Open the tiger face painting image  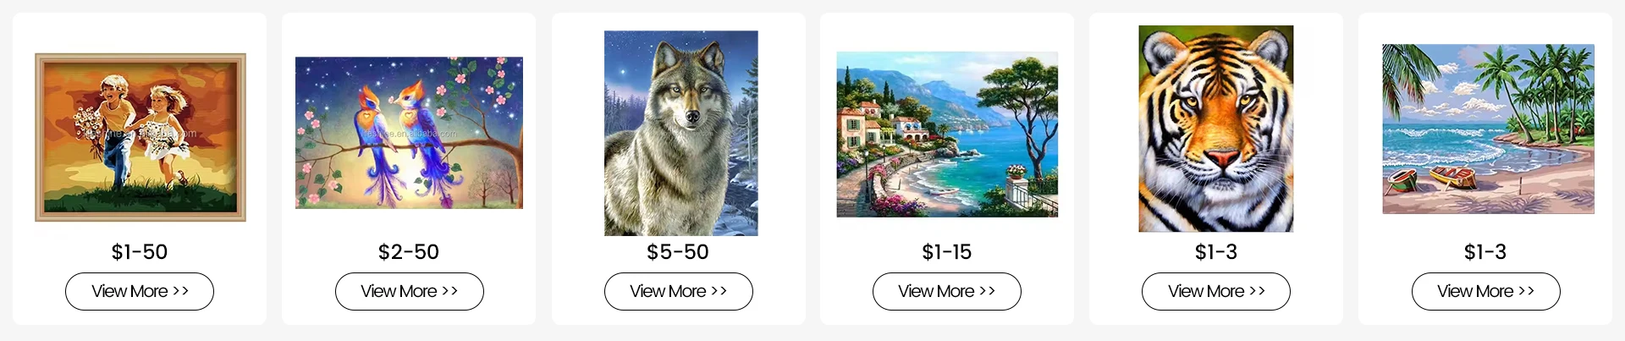pos(1215,129)
